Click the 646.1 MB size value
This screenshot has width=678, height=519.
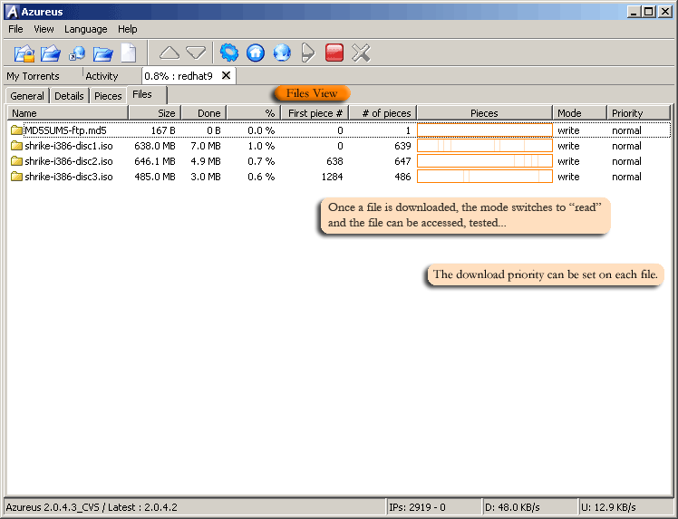tap(155, 161)
